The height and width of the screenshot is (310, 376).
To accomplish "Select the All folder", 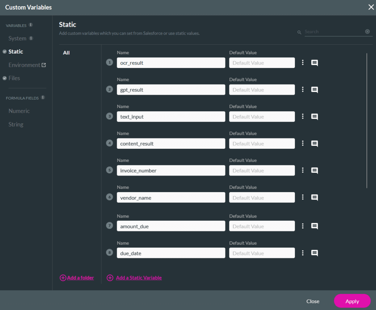I will click(x=66, y=53).
